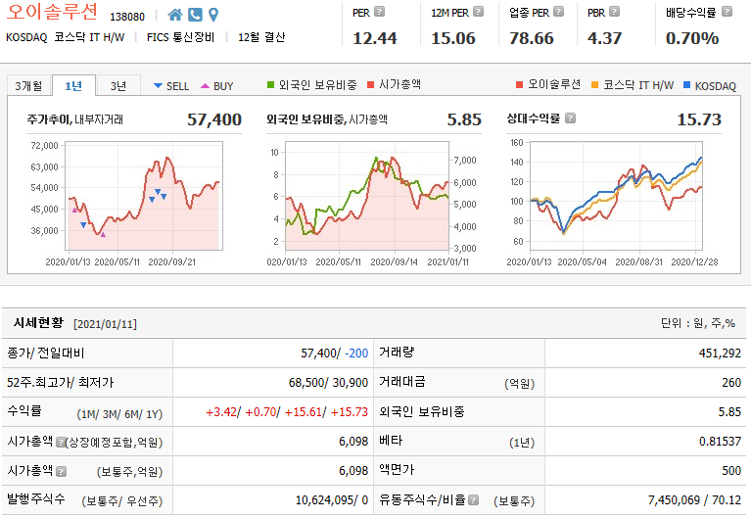This screenshot has height=519, width=751.
Task: Click the 종가/전일대비 row label
Action: click(46, 354)
